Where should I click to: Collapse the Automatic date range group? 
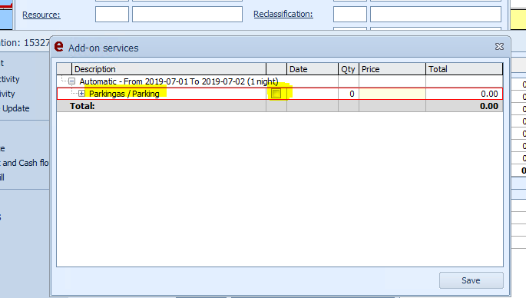point(71,81)
